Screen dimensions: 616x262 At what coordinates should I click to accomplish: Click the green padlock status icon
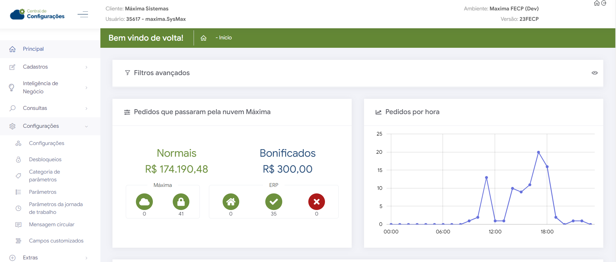tap(181, 202)
